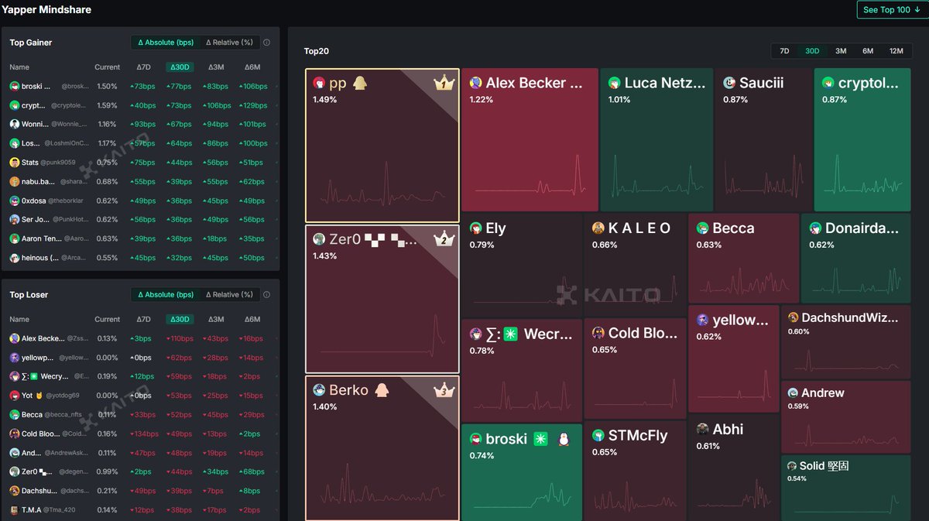The width and height of the screenshot is (929, 521).
Task: Open the info icon beside Top Loser toggles
Action: [x=266, y=294]
